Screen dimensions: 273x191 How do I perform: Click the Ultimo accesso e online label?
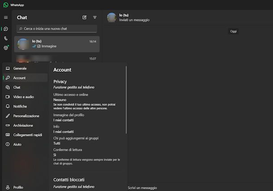click(x=71, y=95)
